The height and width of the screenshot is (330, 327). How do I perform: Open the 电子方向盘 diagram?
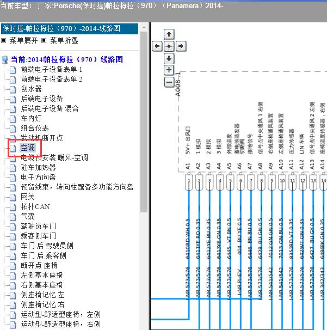point(38,177)
